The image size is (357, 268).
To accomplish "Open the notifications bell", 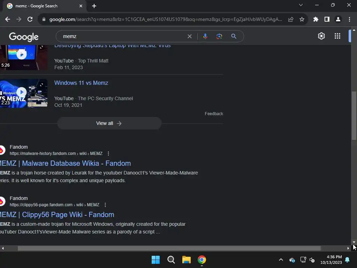I will (x=348, y=260).
